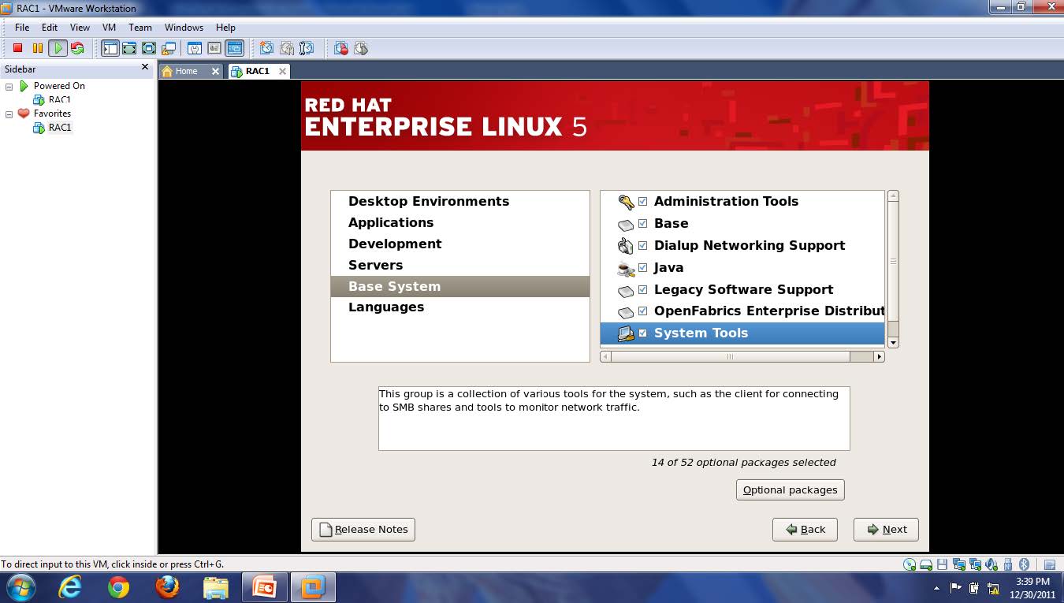This screenshot has width=1064, height=603.
Task: Select the Languages category
Action: click(460, 307)
